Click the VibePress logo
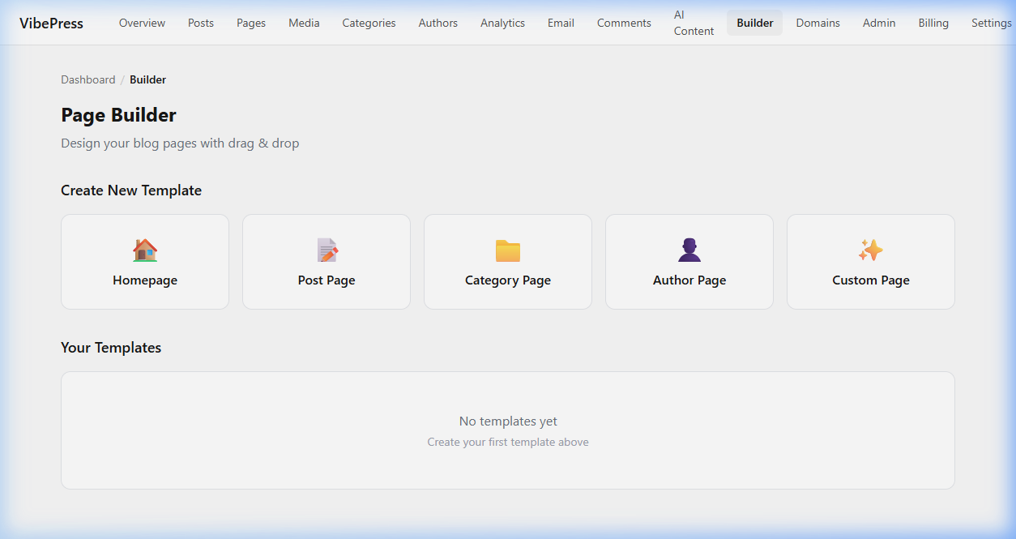Viewport: 1016px width, 539px height. [50, 23]
